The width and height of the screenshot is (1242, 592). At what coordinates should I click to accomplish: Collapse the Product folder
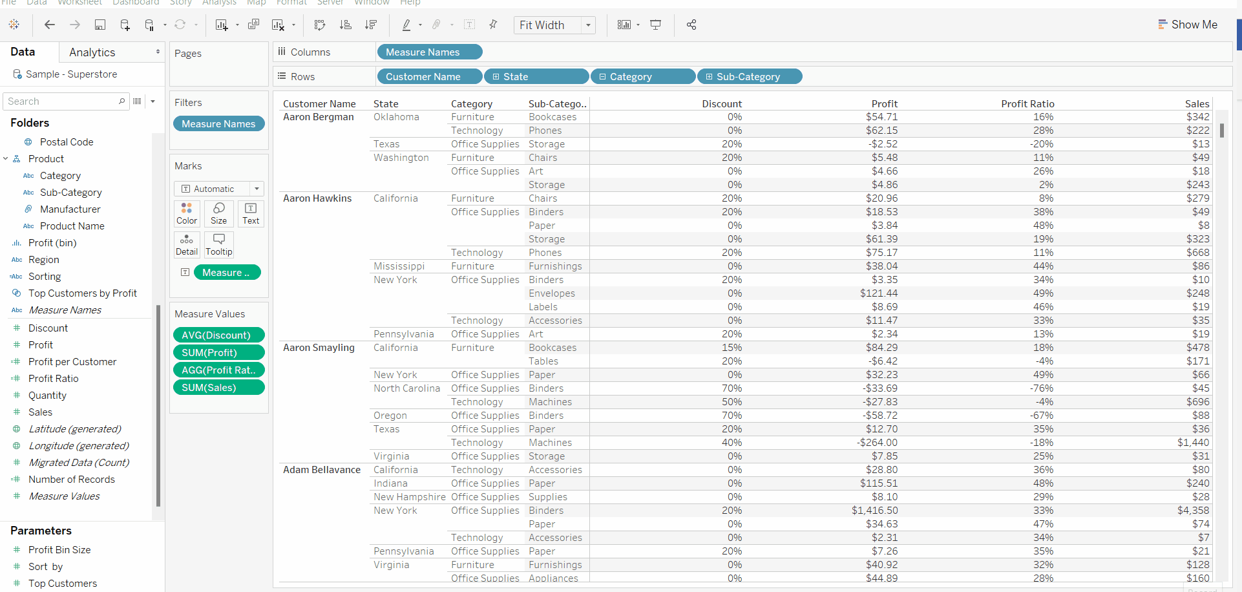(x=6, y=159)
